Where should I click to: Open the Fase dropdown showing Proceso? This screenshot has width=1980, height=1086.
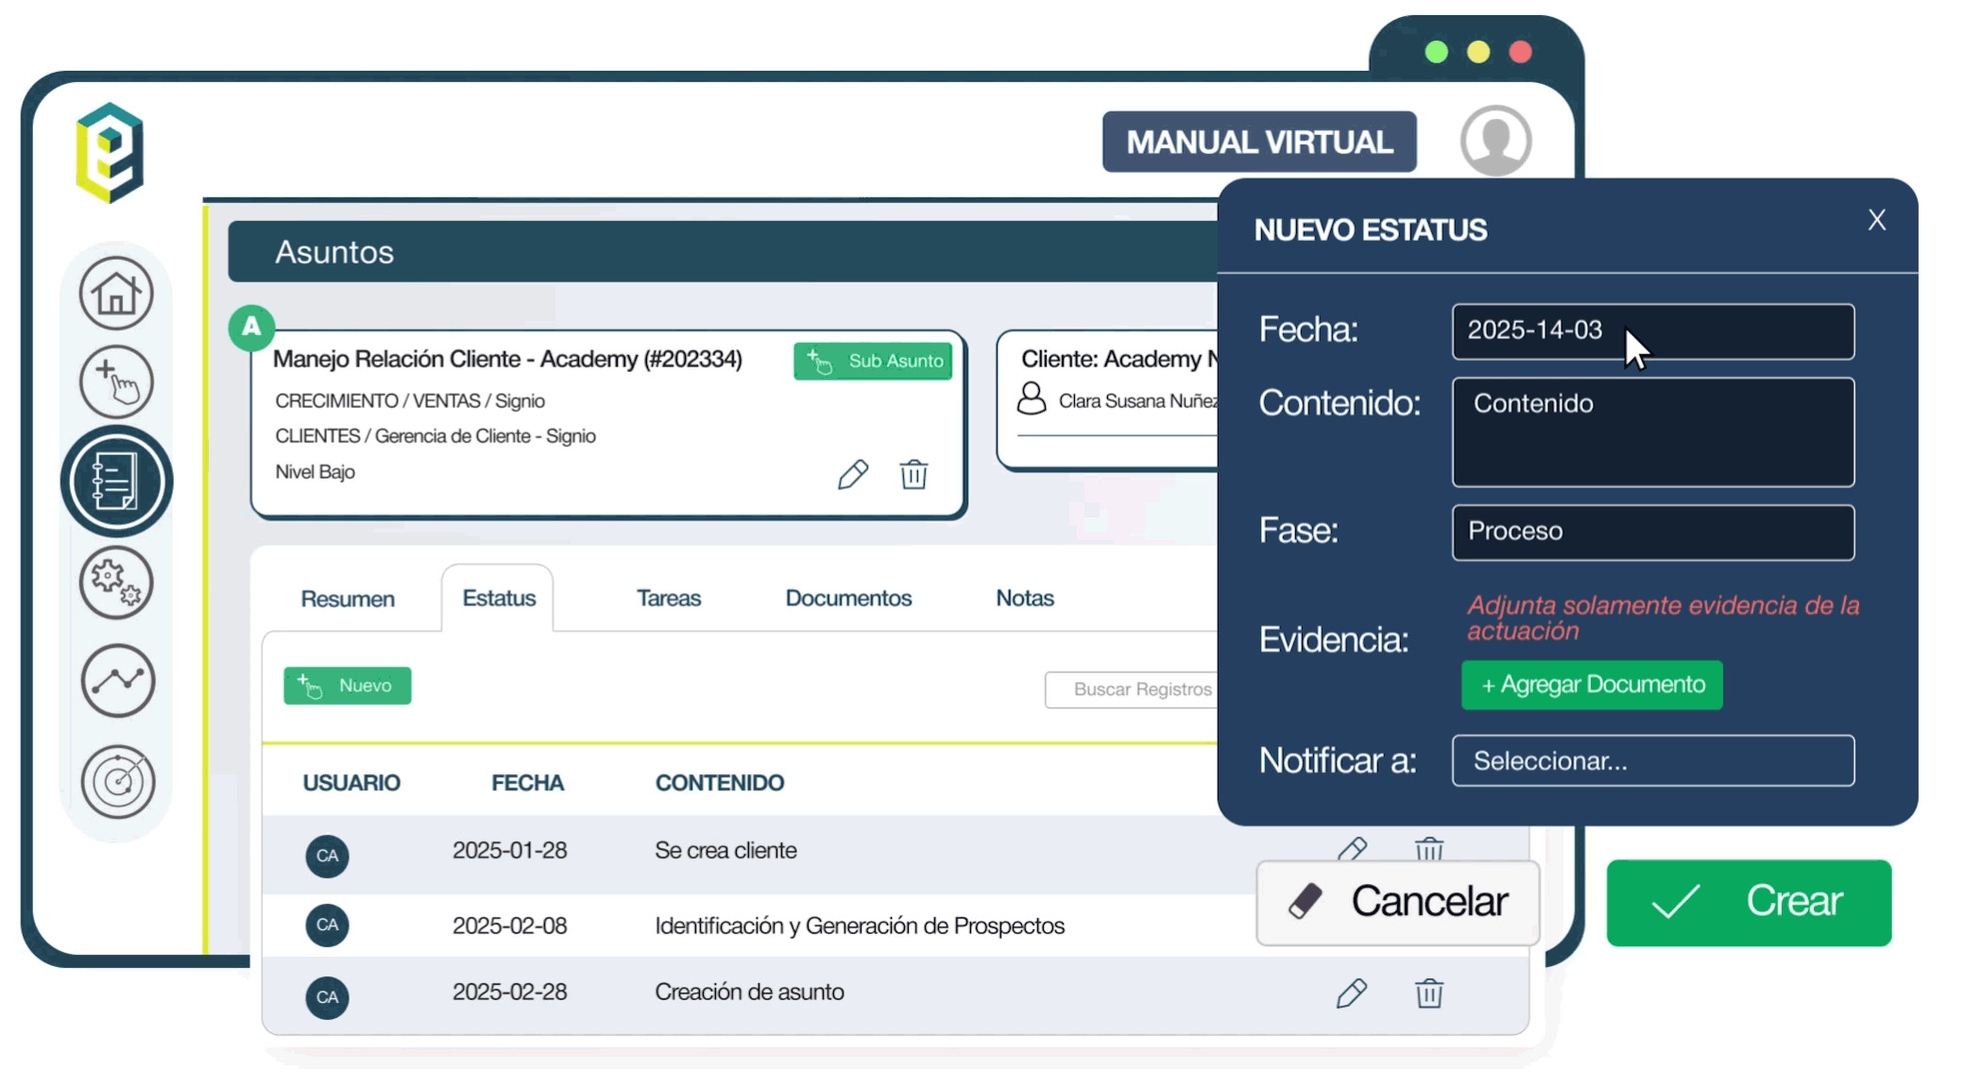click(x=1652, y=532)
